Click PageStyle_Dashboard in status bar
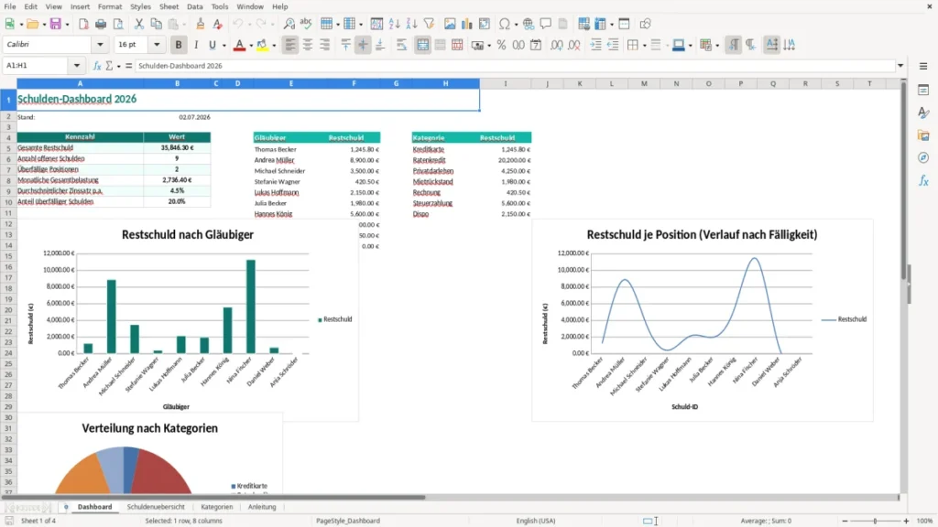 pos(347,521)
